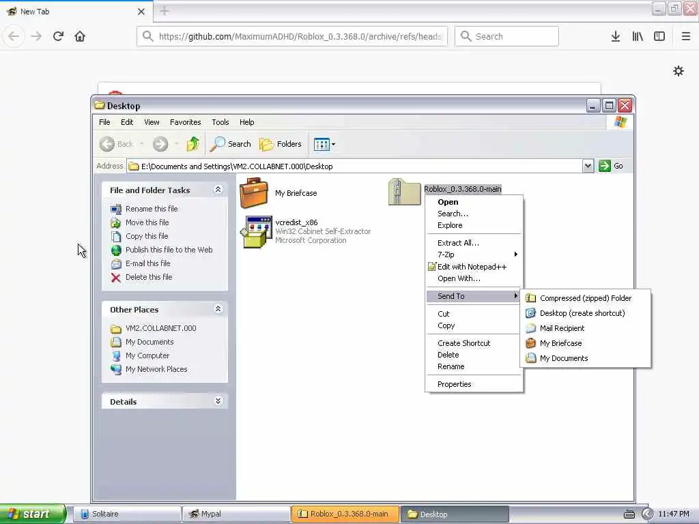Open the Help menu in Explorer
Screen dimensions: 699x524
(x=246, y=122)
